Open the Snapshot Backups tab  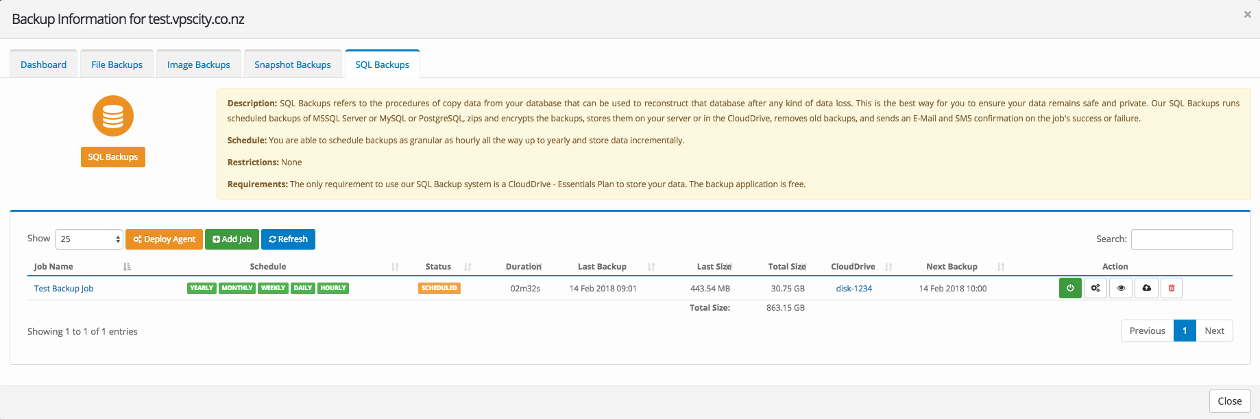293,64
